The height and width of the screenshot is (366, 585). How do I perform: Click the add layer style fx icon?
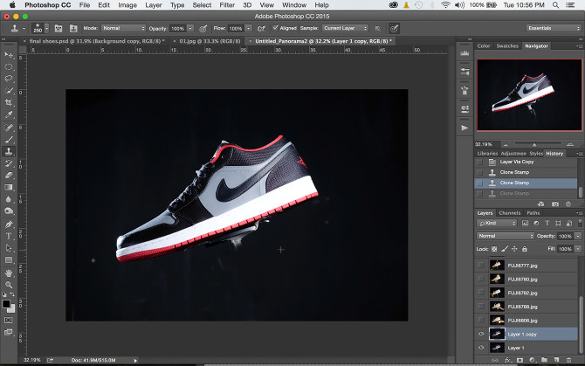click(507, 360)
